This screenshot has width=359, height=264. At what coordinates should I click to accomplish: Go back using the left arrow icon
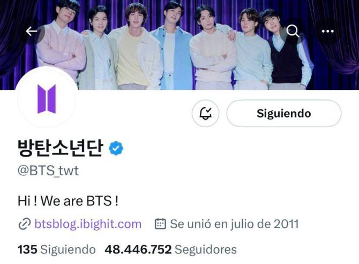click(x=32, y=31)
